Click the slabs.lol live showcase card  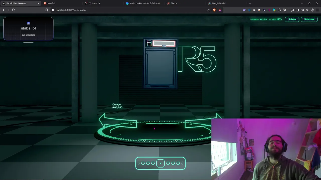coord(28,28)
